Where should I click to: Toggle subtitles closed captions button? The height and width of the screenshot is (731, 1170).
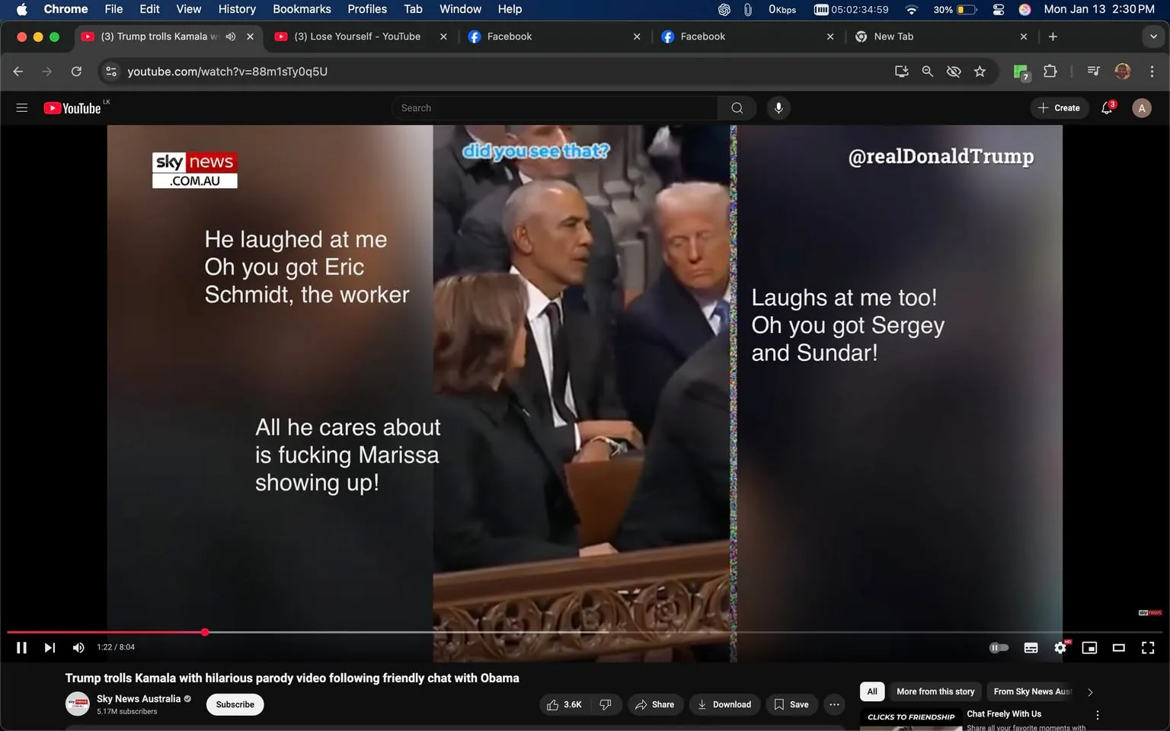click(x=1031, y=648)
